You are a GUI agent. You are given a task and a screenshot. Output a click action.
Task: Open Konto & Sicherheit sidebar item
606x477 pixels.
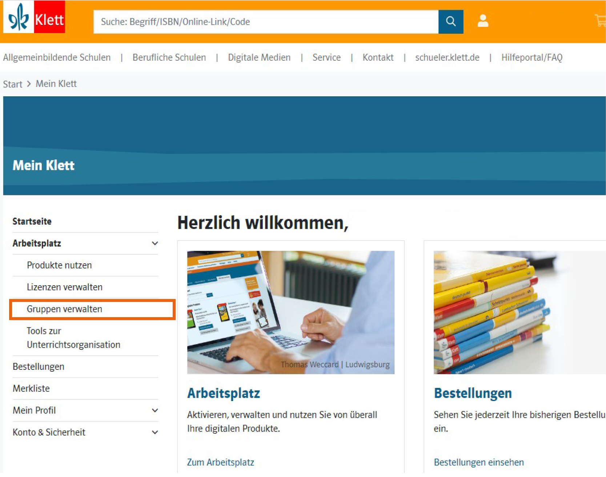click(x=49, y=432)
